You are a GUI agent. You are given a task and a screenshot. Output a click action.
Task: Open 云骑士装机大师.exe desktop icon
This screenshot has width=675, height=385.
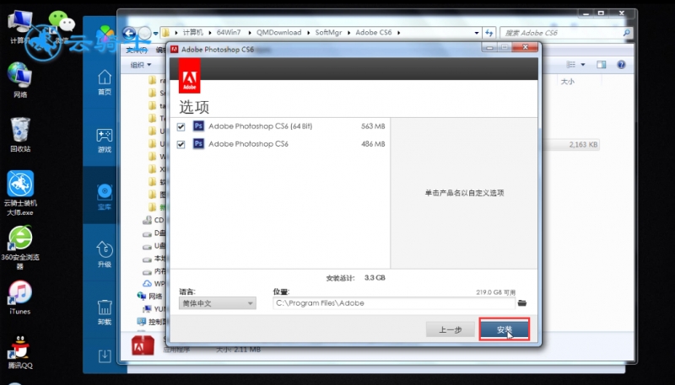tap(20, 193)
